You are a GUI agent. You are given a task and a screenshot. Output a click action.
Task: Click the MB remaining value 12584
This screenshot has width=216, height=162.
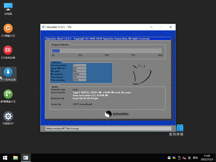[x=79, y=74]
